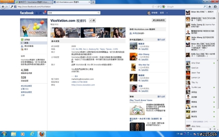
Task: Open the chat settings gear icon
Action: pyautogui.click(x=210, y=129)
